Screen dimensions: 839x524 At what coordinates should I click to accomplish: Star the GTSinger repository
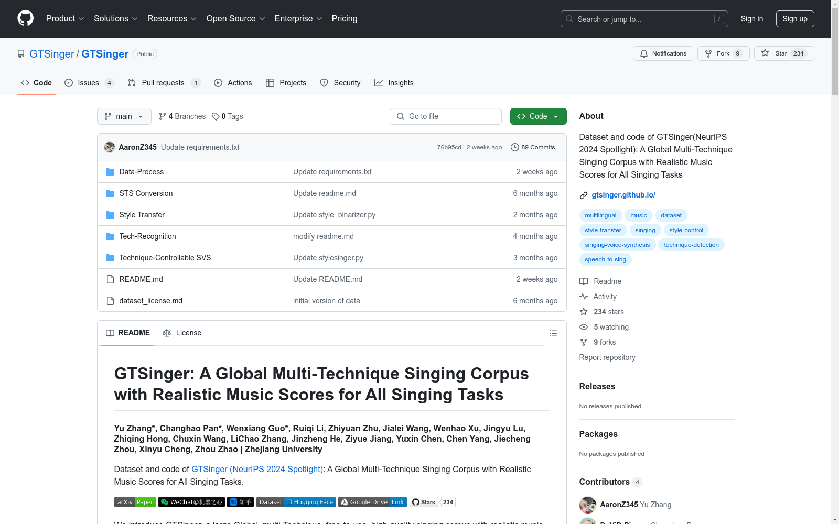[784, 53]
